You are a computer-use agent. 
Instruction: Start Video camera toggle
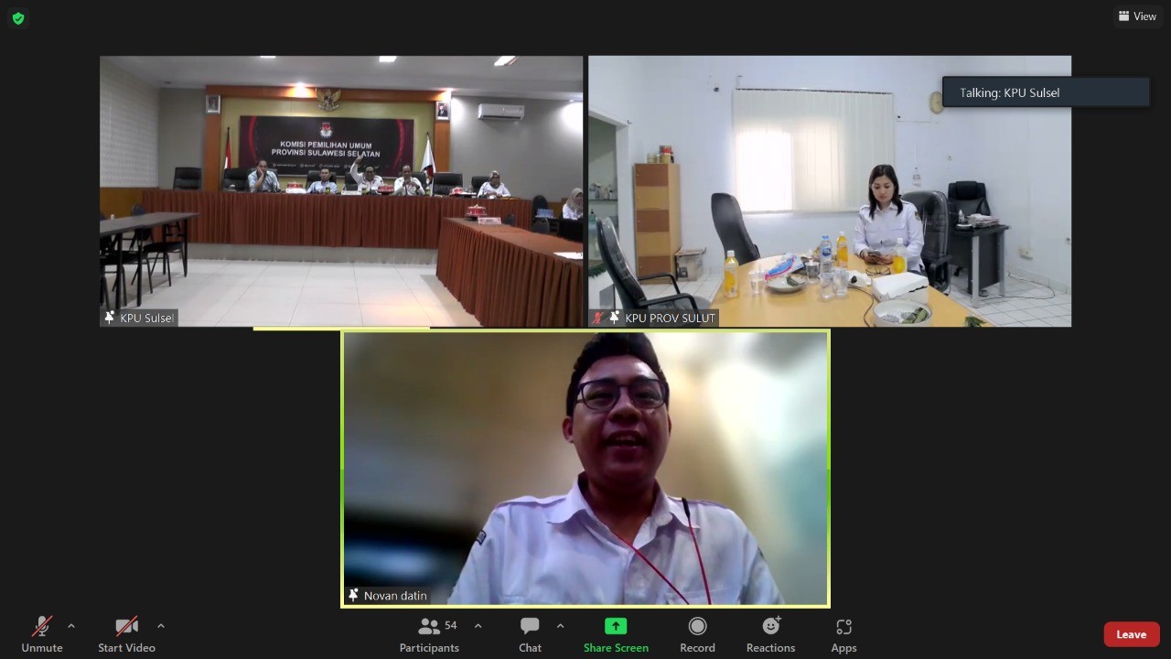pos(126,633)
